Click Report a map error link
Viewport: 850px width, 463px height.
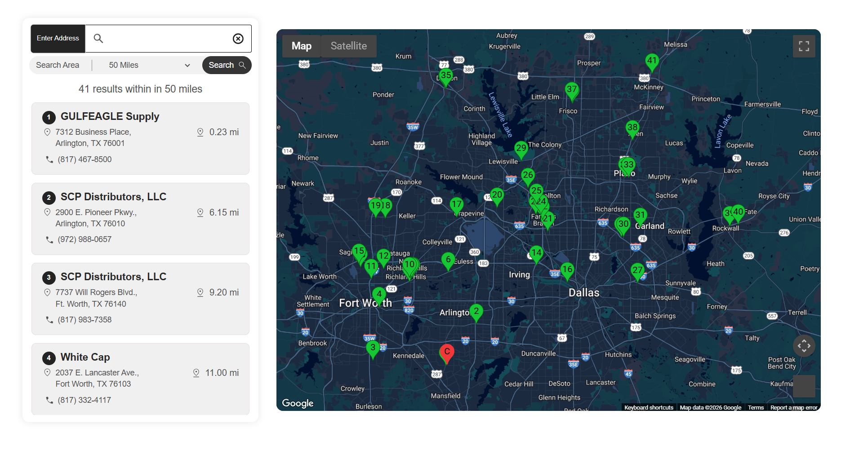pos(793,408)
